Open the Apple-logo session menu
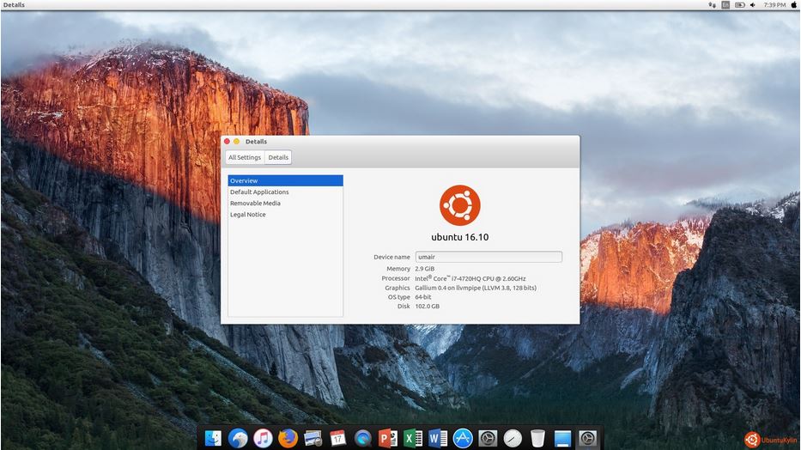 click(x=794, y=4)
